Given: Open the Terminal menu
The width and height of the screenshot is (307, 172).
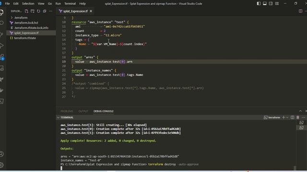Looking at the screenshot, I should pyautogui.click(x=70, y=3).
